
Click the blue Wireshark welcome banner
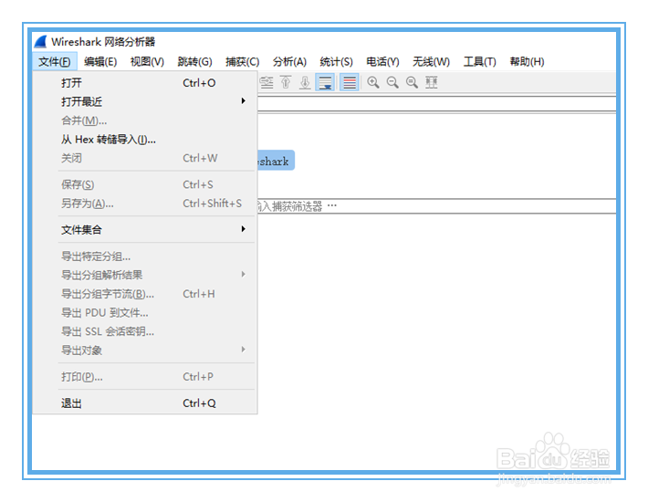(276, 161)
